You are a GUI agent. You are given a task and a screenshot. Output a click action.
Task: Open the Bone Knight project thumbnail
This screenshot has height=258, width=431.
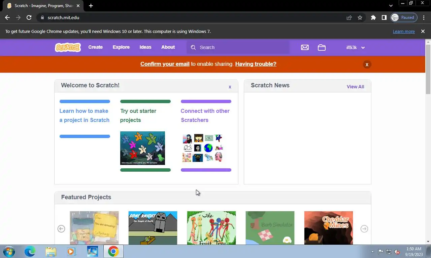pyautogui.click(x=153, y=228)
